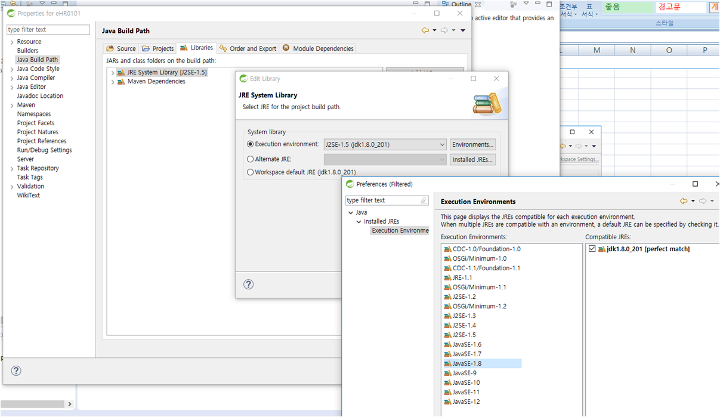Screen dimensions: 720x417
Task: Click the Workspace Settings link
Action: coord(579,159)
